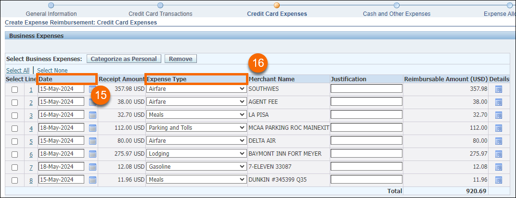Click date field of 7-ELEVEN row
This screenshot has width=516, height=198.
(x=62, y=166)
